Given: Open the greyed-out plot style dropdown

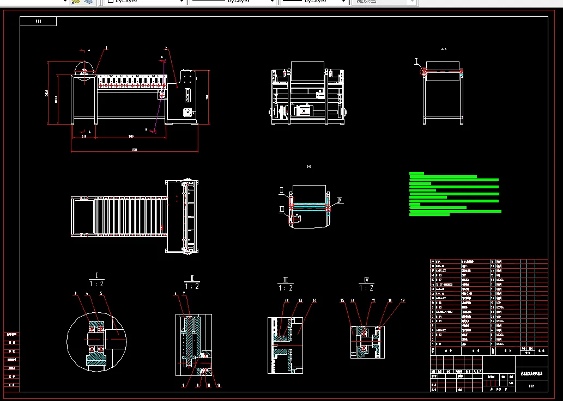Looking at the screenshot, I should (384, 2).
